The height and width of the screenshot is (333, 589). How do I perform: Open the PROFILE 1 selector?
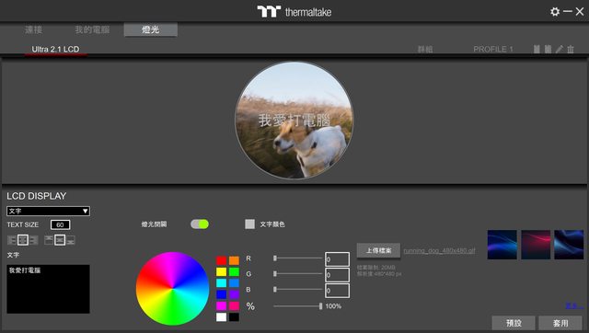click(493, 49)
